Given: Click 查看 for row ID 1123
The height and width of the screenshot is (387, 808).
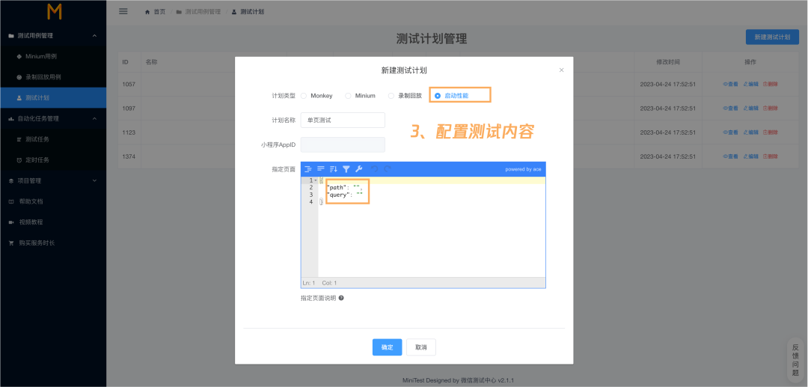Looking at the screenshot, I should pyautogui.click(x=731, y=132).
